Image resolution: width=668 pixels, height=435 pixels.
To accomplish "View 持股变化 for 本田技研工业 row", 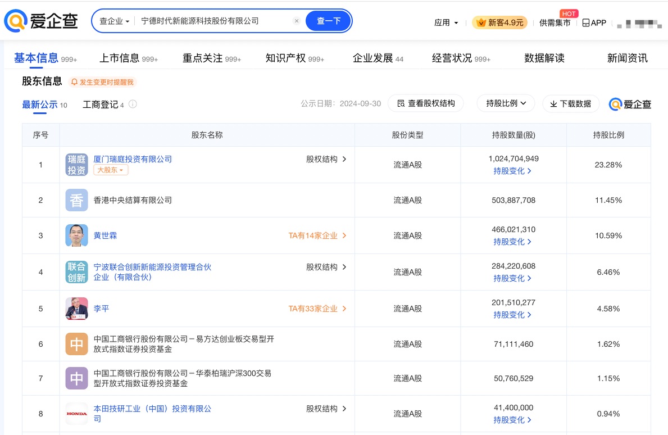I will tap(512, 420).
